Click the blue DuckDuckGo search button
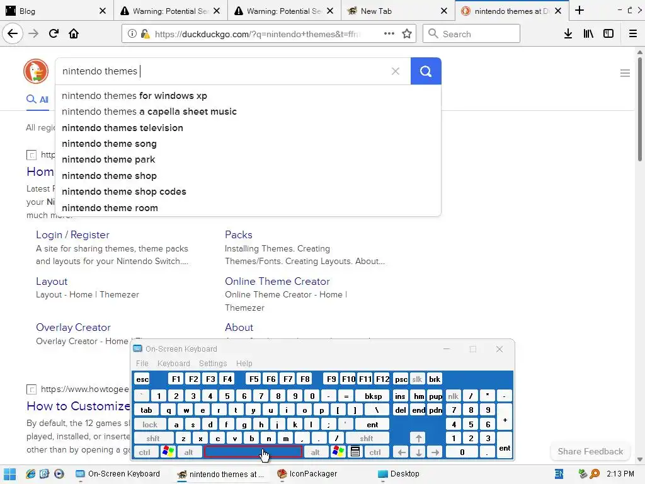 point(426,71)
